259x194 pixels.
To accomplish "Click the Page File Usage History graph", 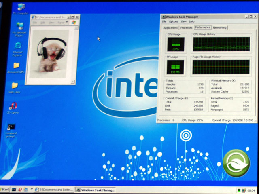I will [221, 67].
